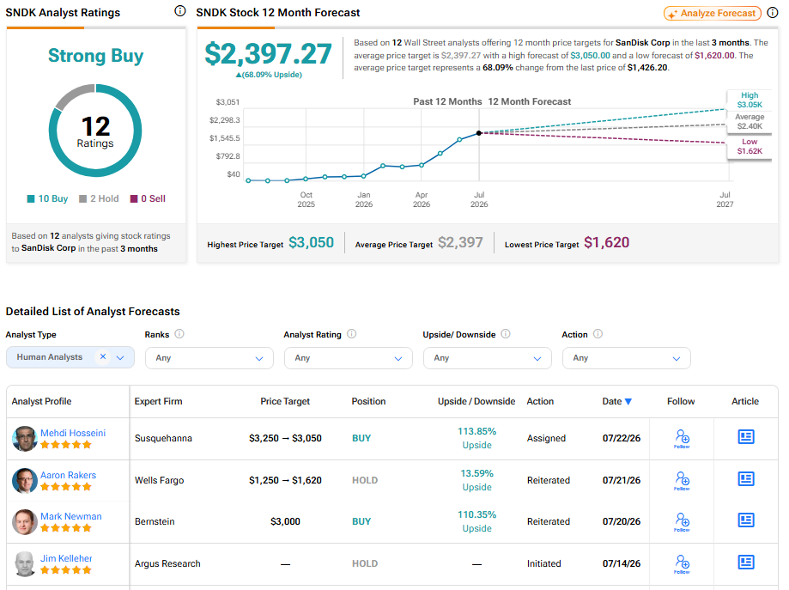Click the 12 Ratings donut chart
The height and width of the screenshot is (590, 789).
pos(95,131)
